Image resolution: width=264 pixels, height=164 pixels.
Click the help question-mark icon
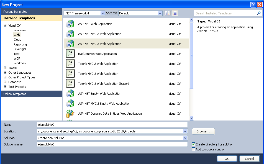coord(253,4)
